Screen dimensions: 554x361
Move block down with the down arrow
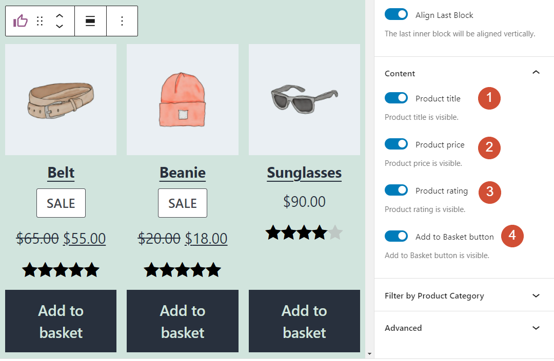pyautogui.click(x=60, y=26)
